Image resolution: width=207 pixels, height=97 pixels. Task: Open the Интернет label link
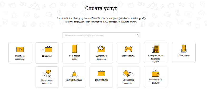(47, 56)
